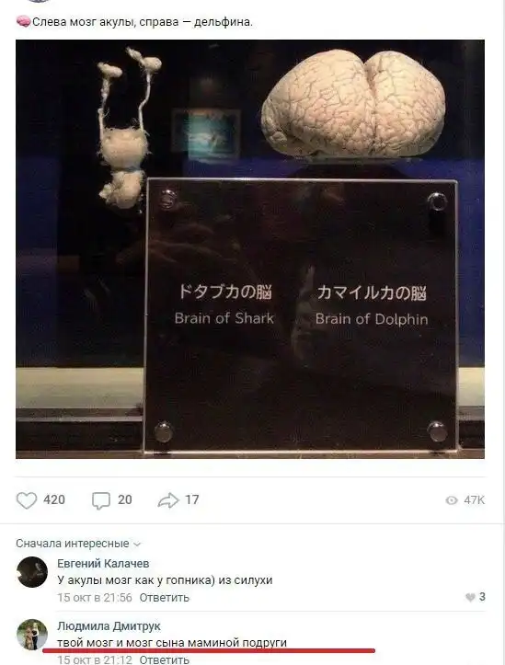This screenshot has height=665, width=505.
Task: Click the 420 likes counter
Action: point(54,499)
